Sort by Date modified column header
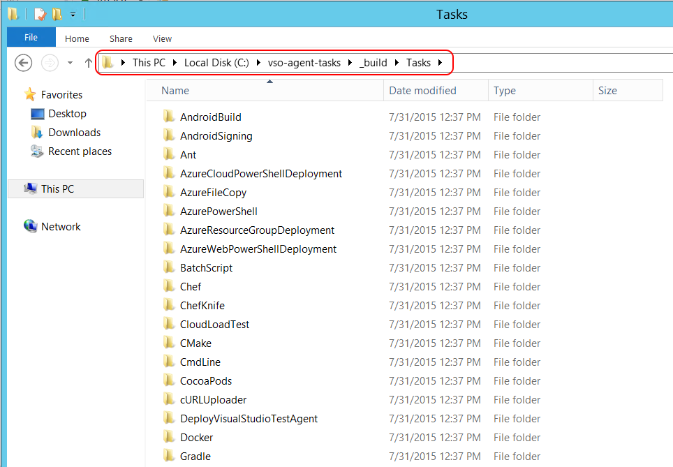The height and width of the screenshot is (467, 673). point(436,91)
